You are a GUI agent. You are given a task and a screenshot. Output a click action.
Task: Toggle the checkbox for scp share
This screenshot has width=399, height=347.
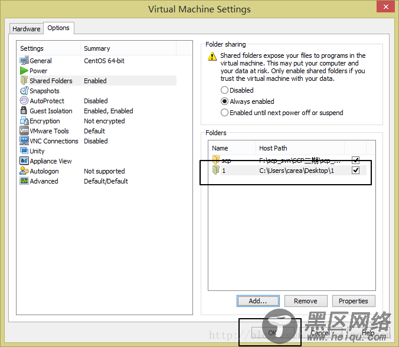[x=355, y=161]
